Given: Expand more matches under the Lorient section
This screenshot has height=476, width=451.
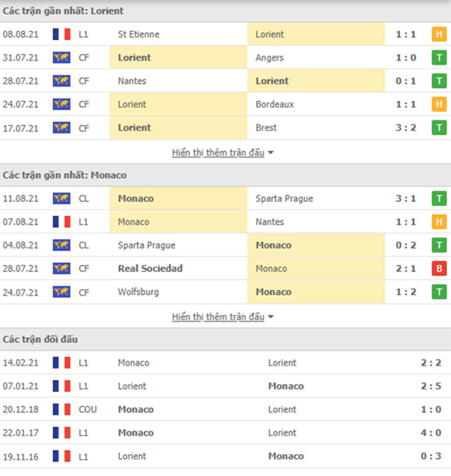Looking at the screenshot, I should pyautogui.click(x=223, y=153).
